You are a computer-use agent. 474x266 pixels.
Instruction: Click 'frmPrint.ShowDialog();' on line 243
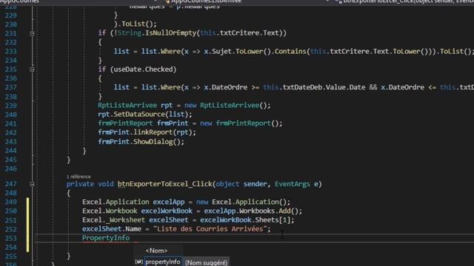coord(141,141)
